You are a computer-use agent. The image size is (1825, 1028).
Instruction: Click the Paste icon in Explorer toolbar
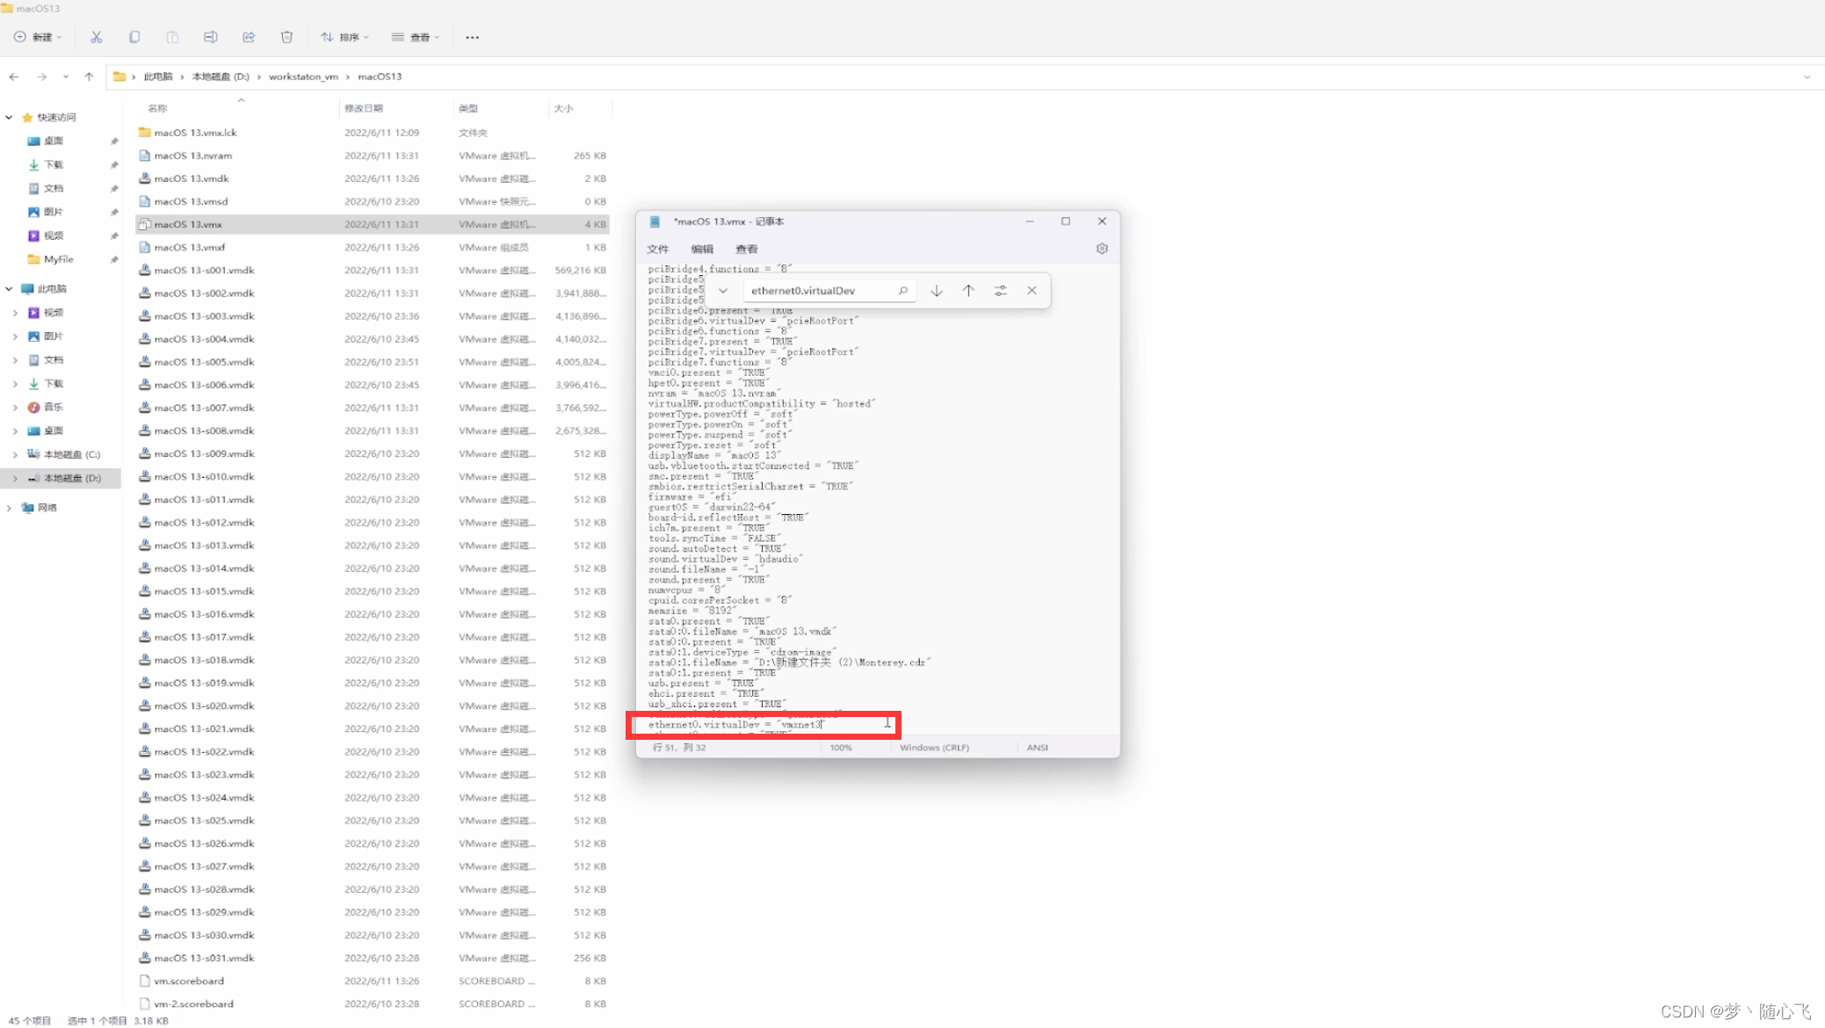click(x=172, y=37)
